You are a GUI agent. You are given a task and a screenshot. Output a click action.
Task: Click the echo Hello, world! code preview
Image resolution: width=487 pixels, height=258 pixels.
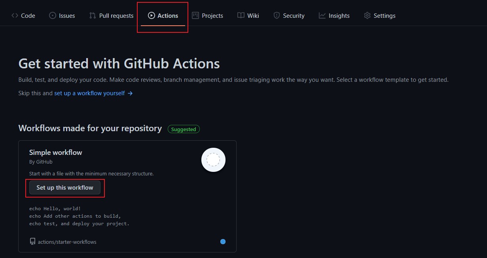click(x=55, y=209)
